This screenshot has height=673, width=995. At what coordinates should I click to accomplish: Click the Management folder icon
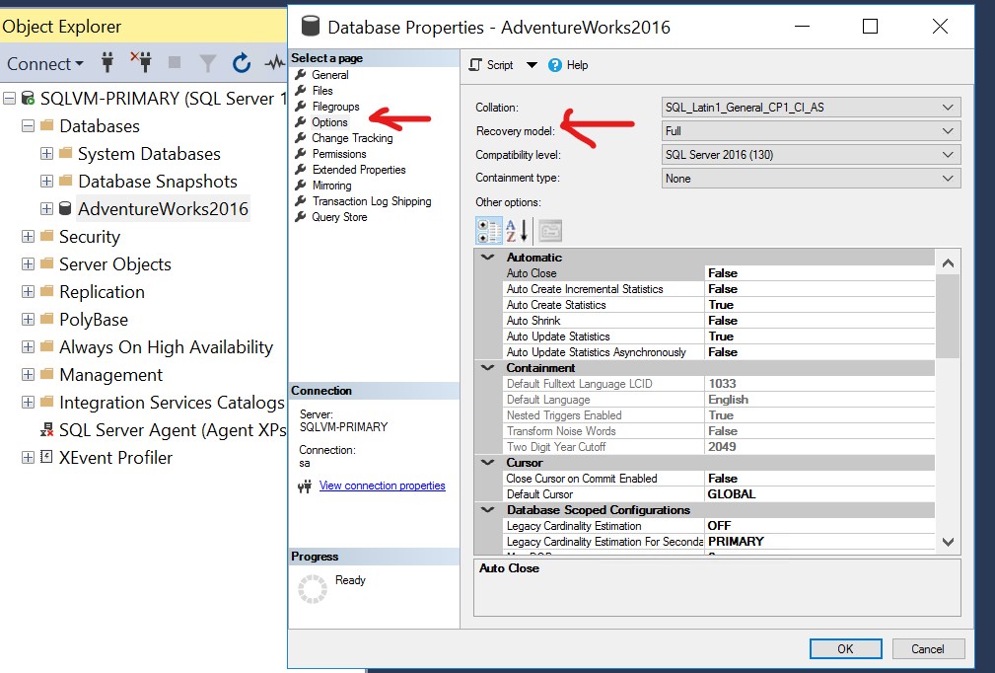[x=47, y=375]
